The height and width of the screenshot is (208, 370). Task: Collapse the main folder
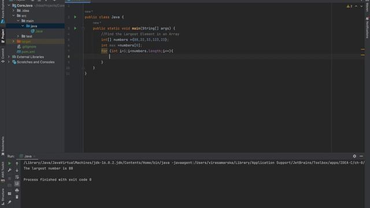(x=18, y=21)
